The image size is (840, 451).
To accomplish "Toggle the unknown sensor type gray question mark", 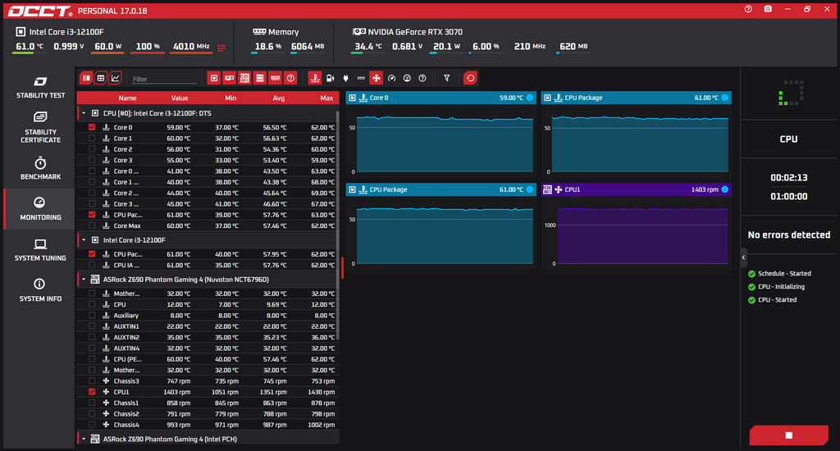I will coord(422,78).
